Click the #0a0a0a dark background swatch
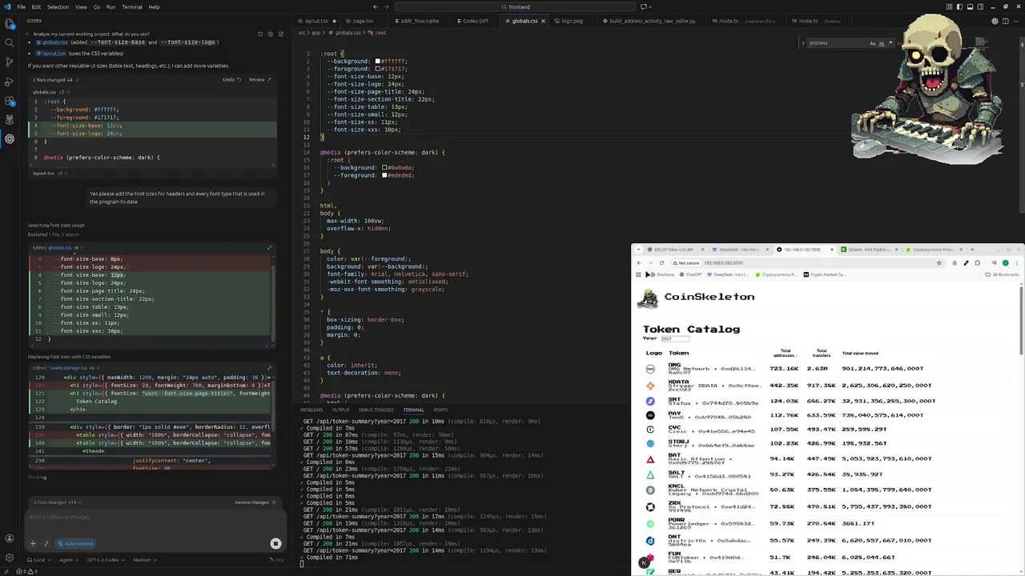 click(x=385, y=168)
